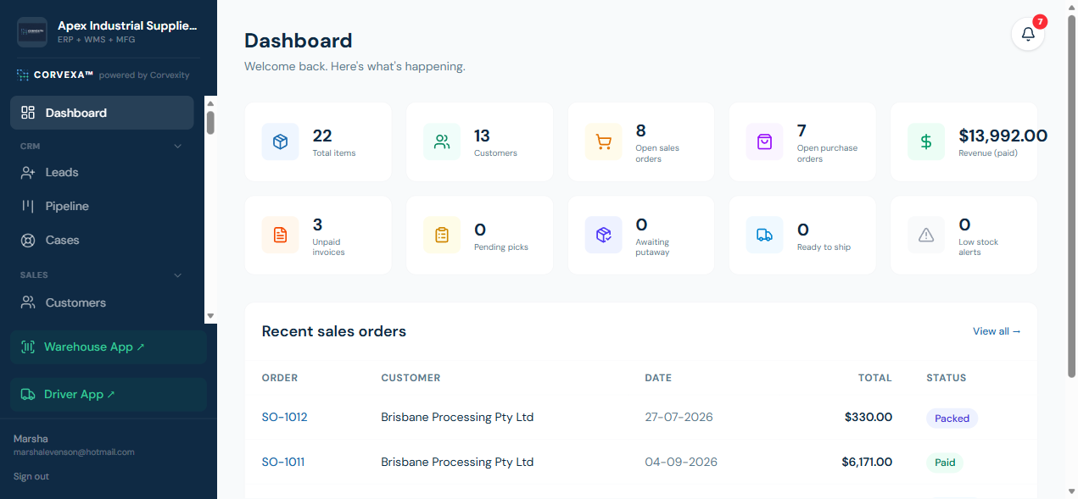Click sidebar scrollbar up arrow

coord(210,103)
